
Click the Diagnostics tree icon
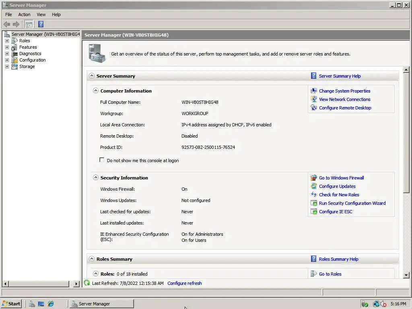click(15, 54)
